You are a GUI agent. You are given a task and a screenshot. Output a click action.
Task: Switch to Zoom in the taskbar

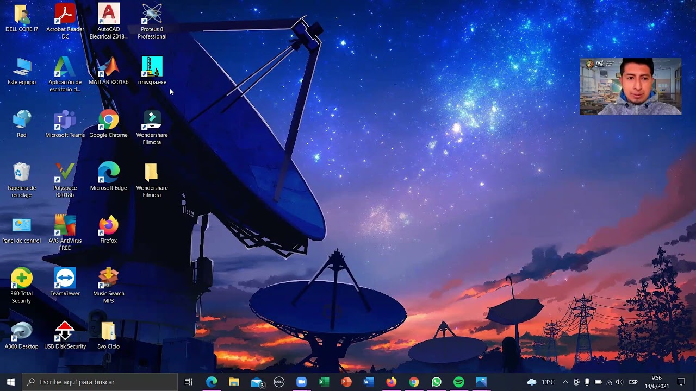pyautogui.click(x=301, y=382)
